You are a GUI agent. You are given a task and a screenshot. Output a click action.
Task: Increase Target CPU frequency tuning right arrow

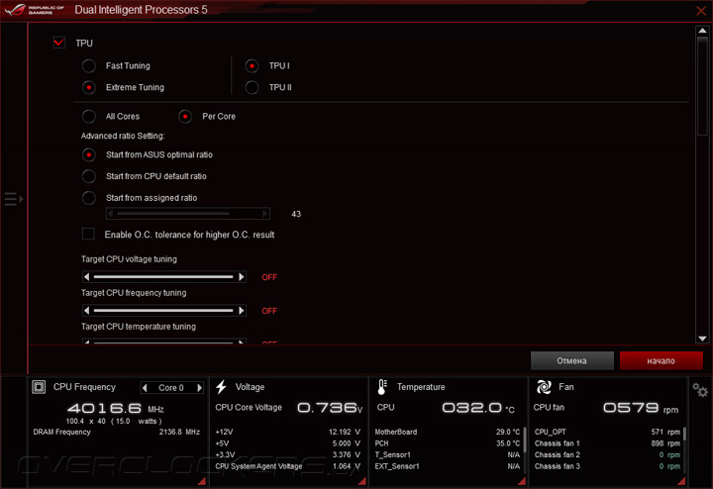point(242,311)
